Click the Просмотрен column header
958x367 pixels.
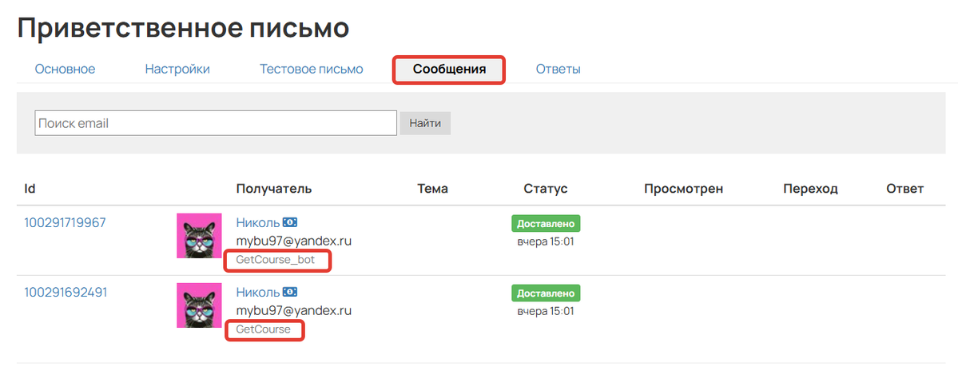(684, 189)
